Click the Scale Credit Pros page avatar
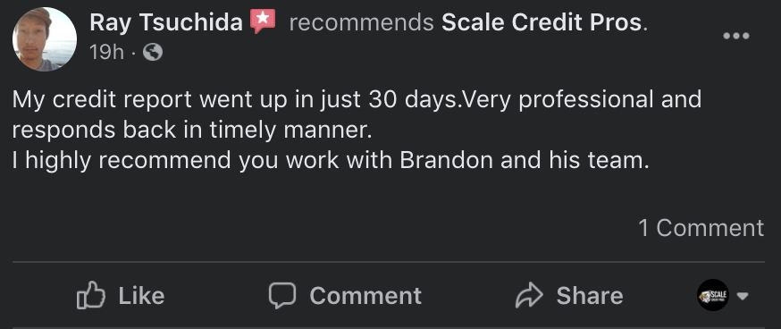The width and height of the screenshot is (781, 329). click(x=713, y=295)
